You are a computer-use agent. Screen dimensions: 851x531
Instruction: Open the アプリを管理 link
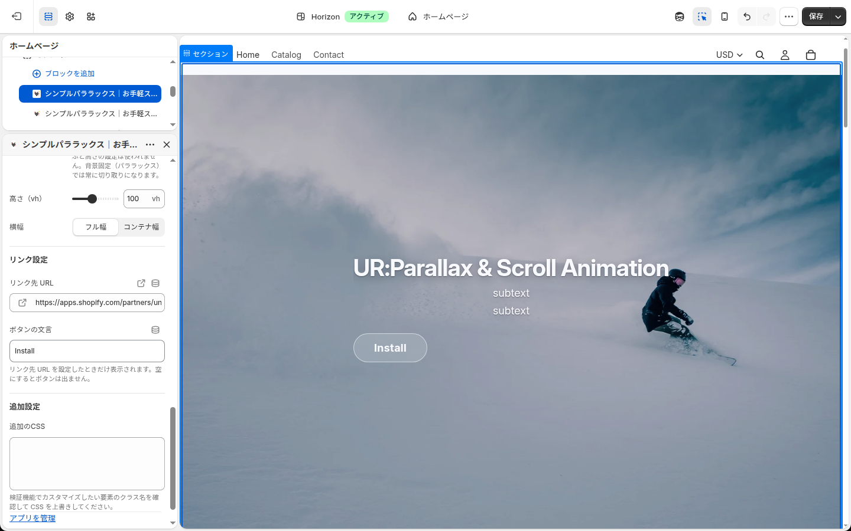pyautogui.click(x=33, y=518)
